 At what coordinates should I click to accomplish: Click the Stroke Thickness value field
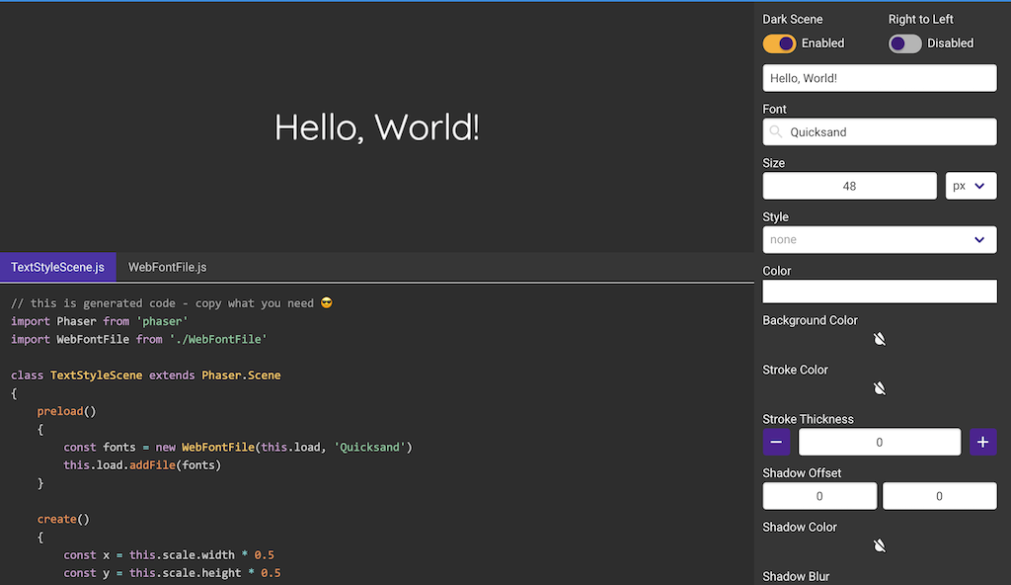[x=879, y=442]
